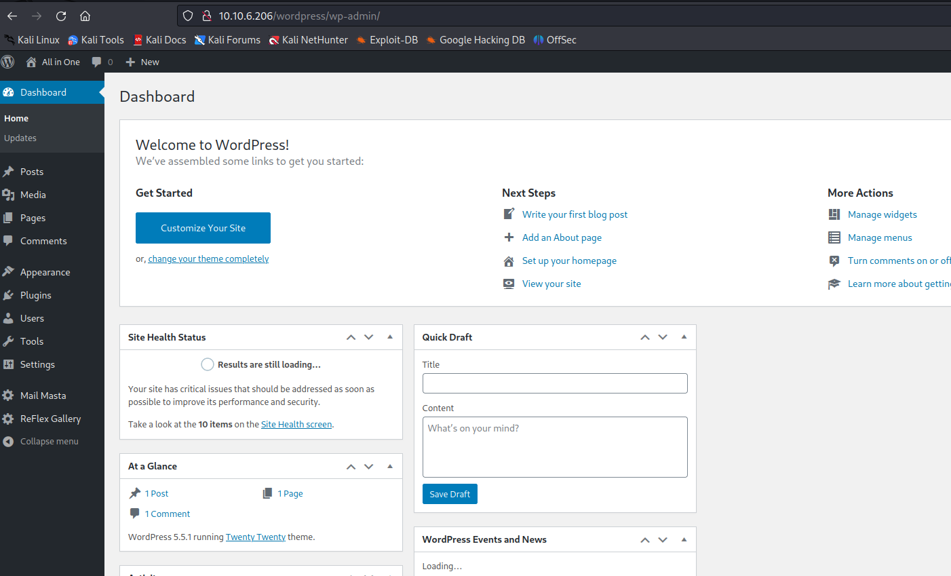Click the browser forward arrow
951x576 pixels.
(37, 16)
